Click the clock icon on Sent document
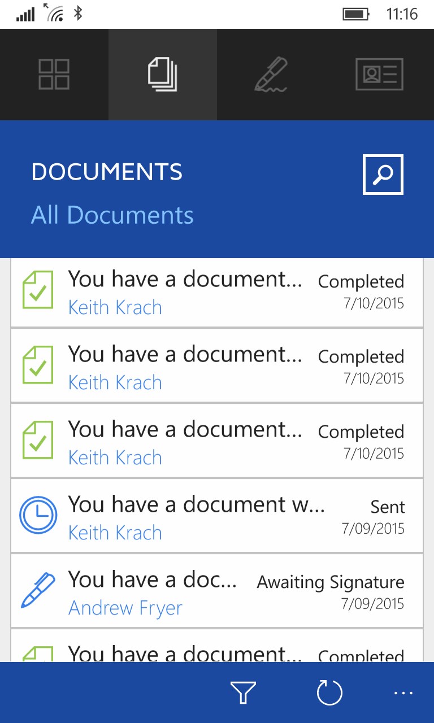The width and height of the screenshot is (434, 723). click(38, 515)
